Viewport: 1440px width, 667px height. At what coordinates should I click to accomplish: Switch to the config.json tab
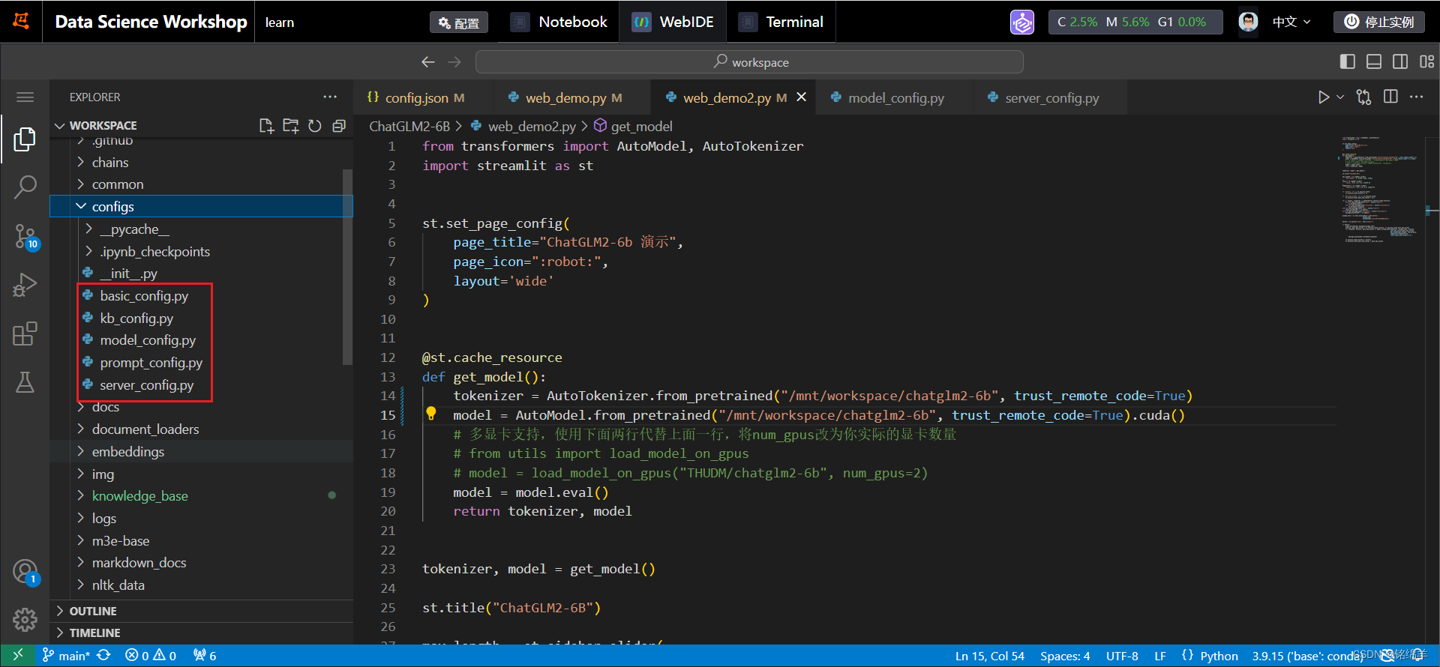tap(423, 97)
